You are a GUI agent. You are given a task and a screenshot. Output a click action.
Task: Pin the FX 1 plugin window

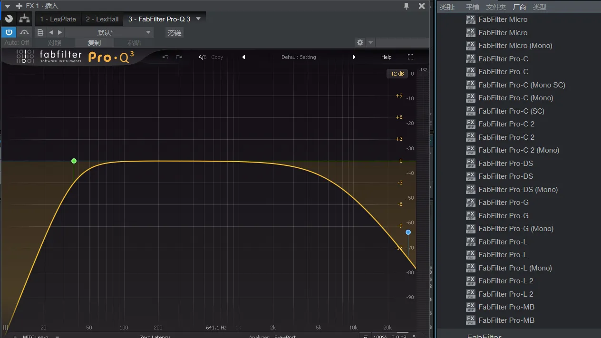pos(406,6)
